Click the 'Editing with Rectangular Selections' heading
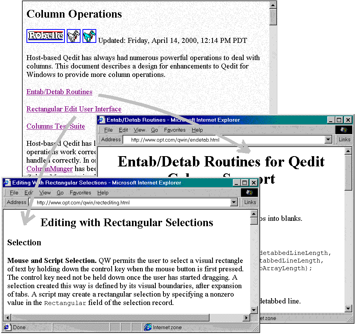Viewport: 356px width, 336px height. [x=127, y=223]
